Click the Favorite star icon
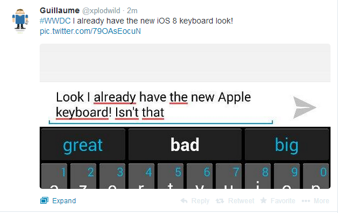This screenshot has height=213, width=338. click(x=263, y=200)
